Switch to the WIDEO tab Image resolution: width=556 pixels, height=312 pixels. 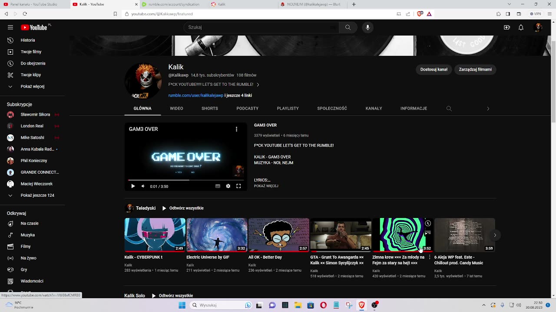pos(176,108)
